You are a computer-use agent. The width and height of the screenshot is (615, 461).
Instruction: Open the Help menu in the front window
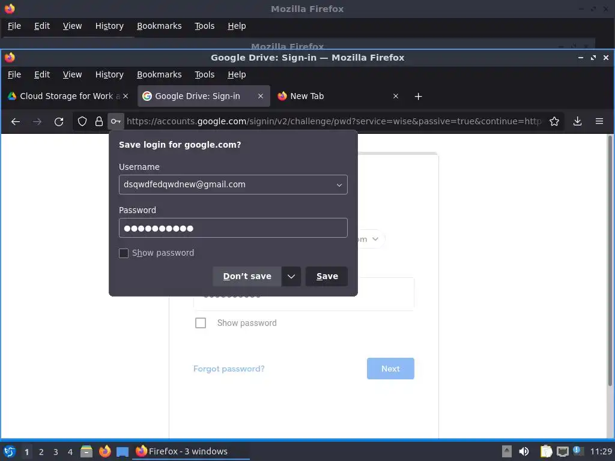237,74
